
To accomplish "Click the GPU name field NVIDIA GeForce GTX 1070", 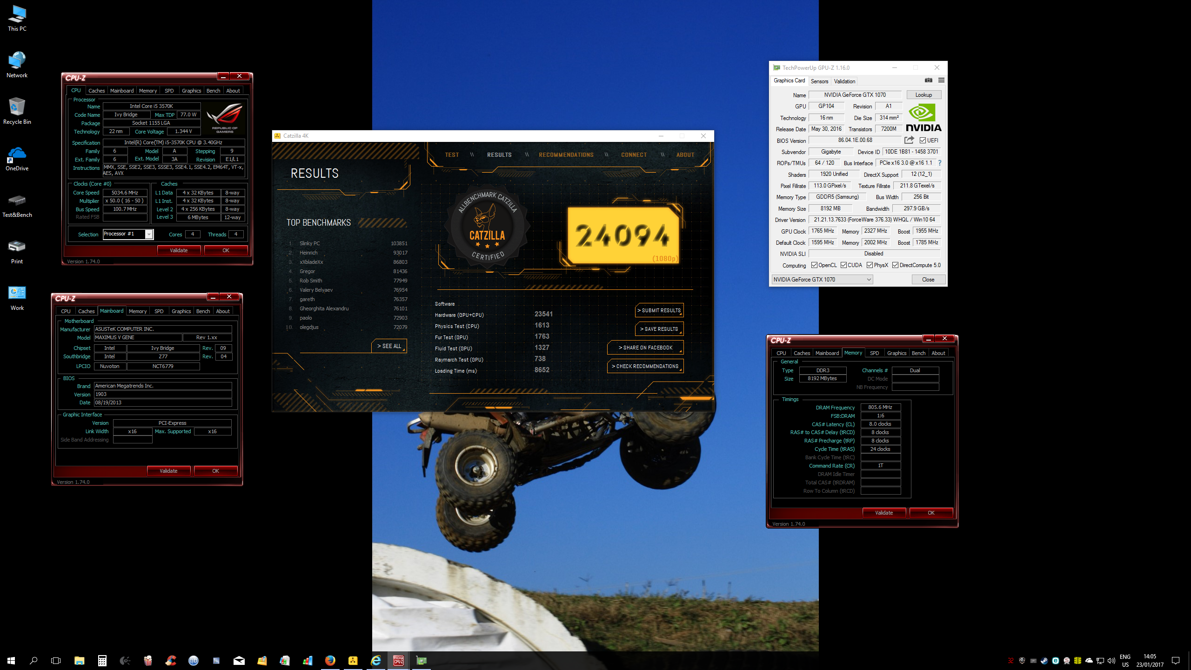I will point(855,95).
